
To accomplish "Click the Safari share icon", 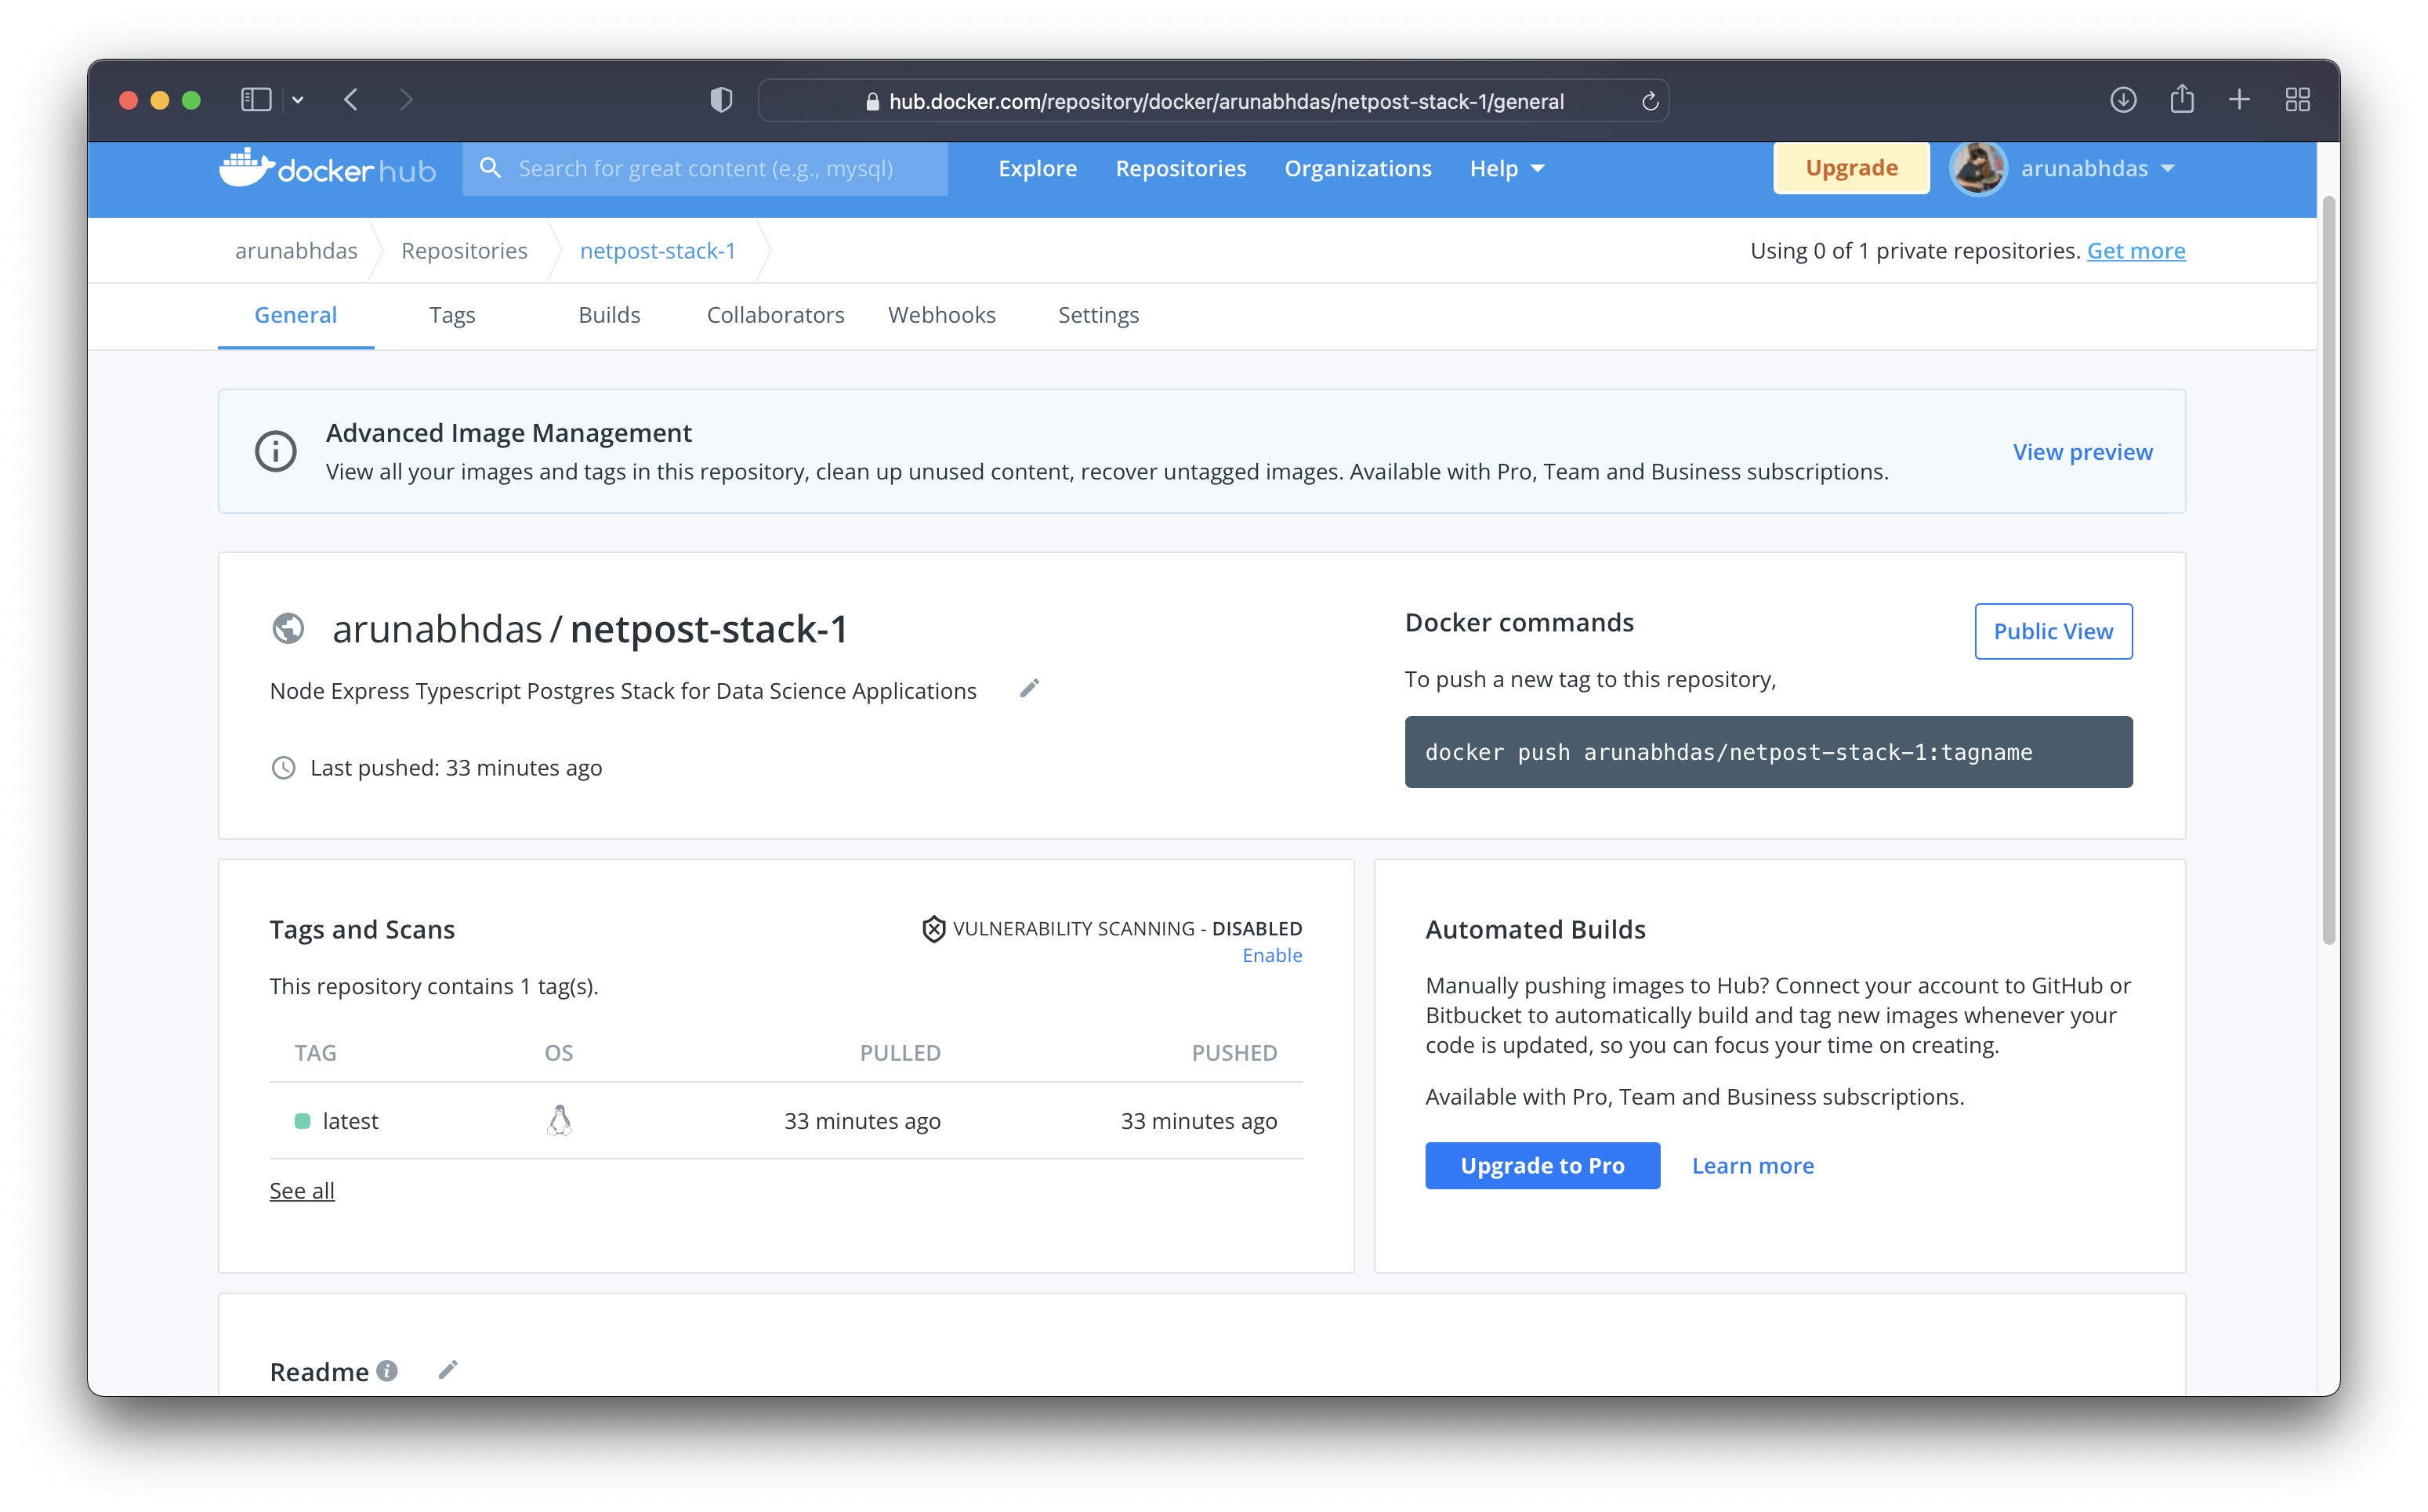I will point(2182,100).
